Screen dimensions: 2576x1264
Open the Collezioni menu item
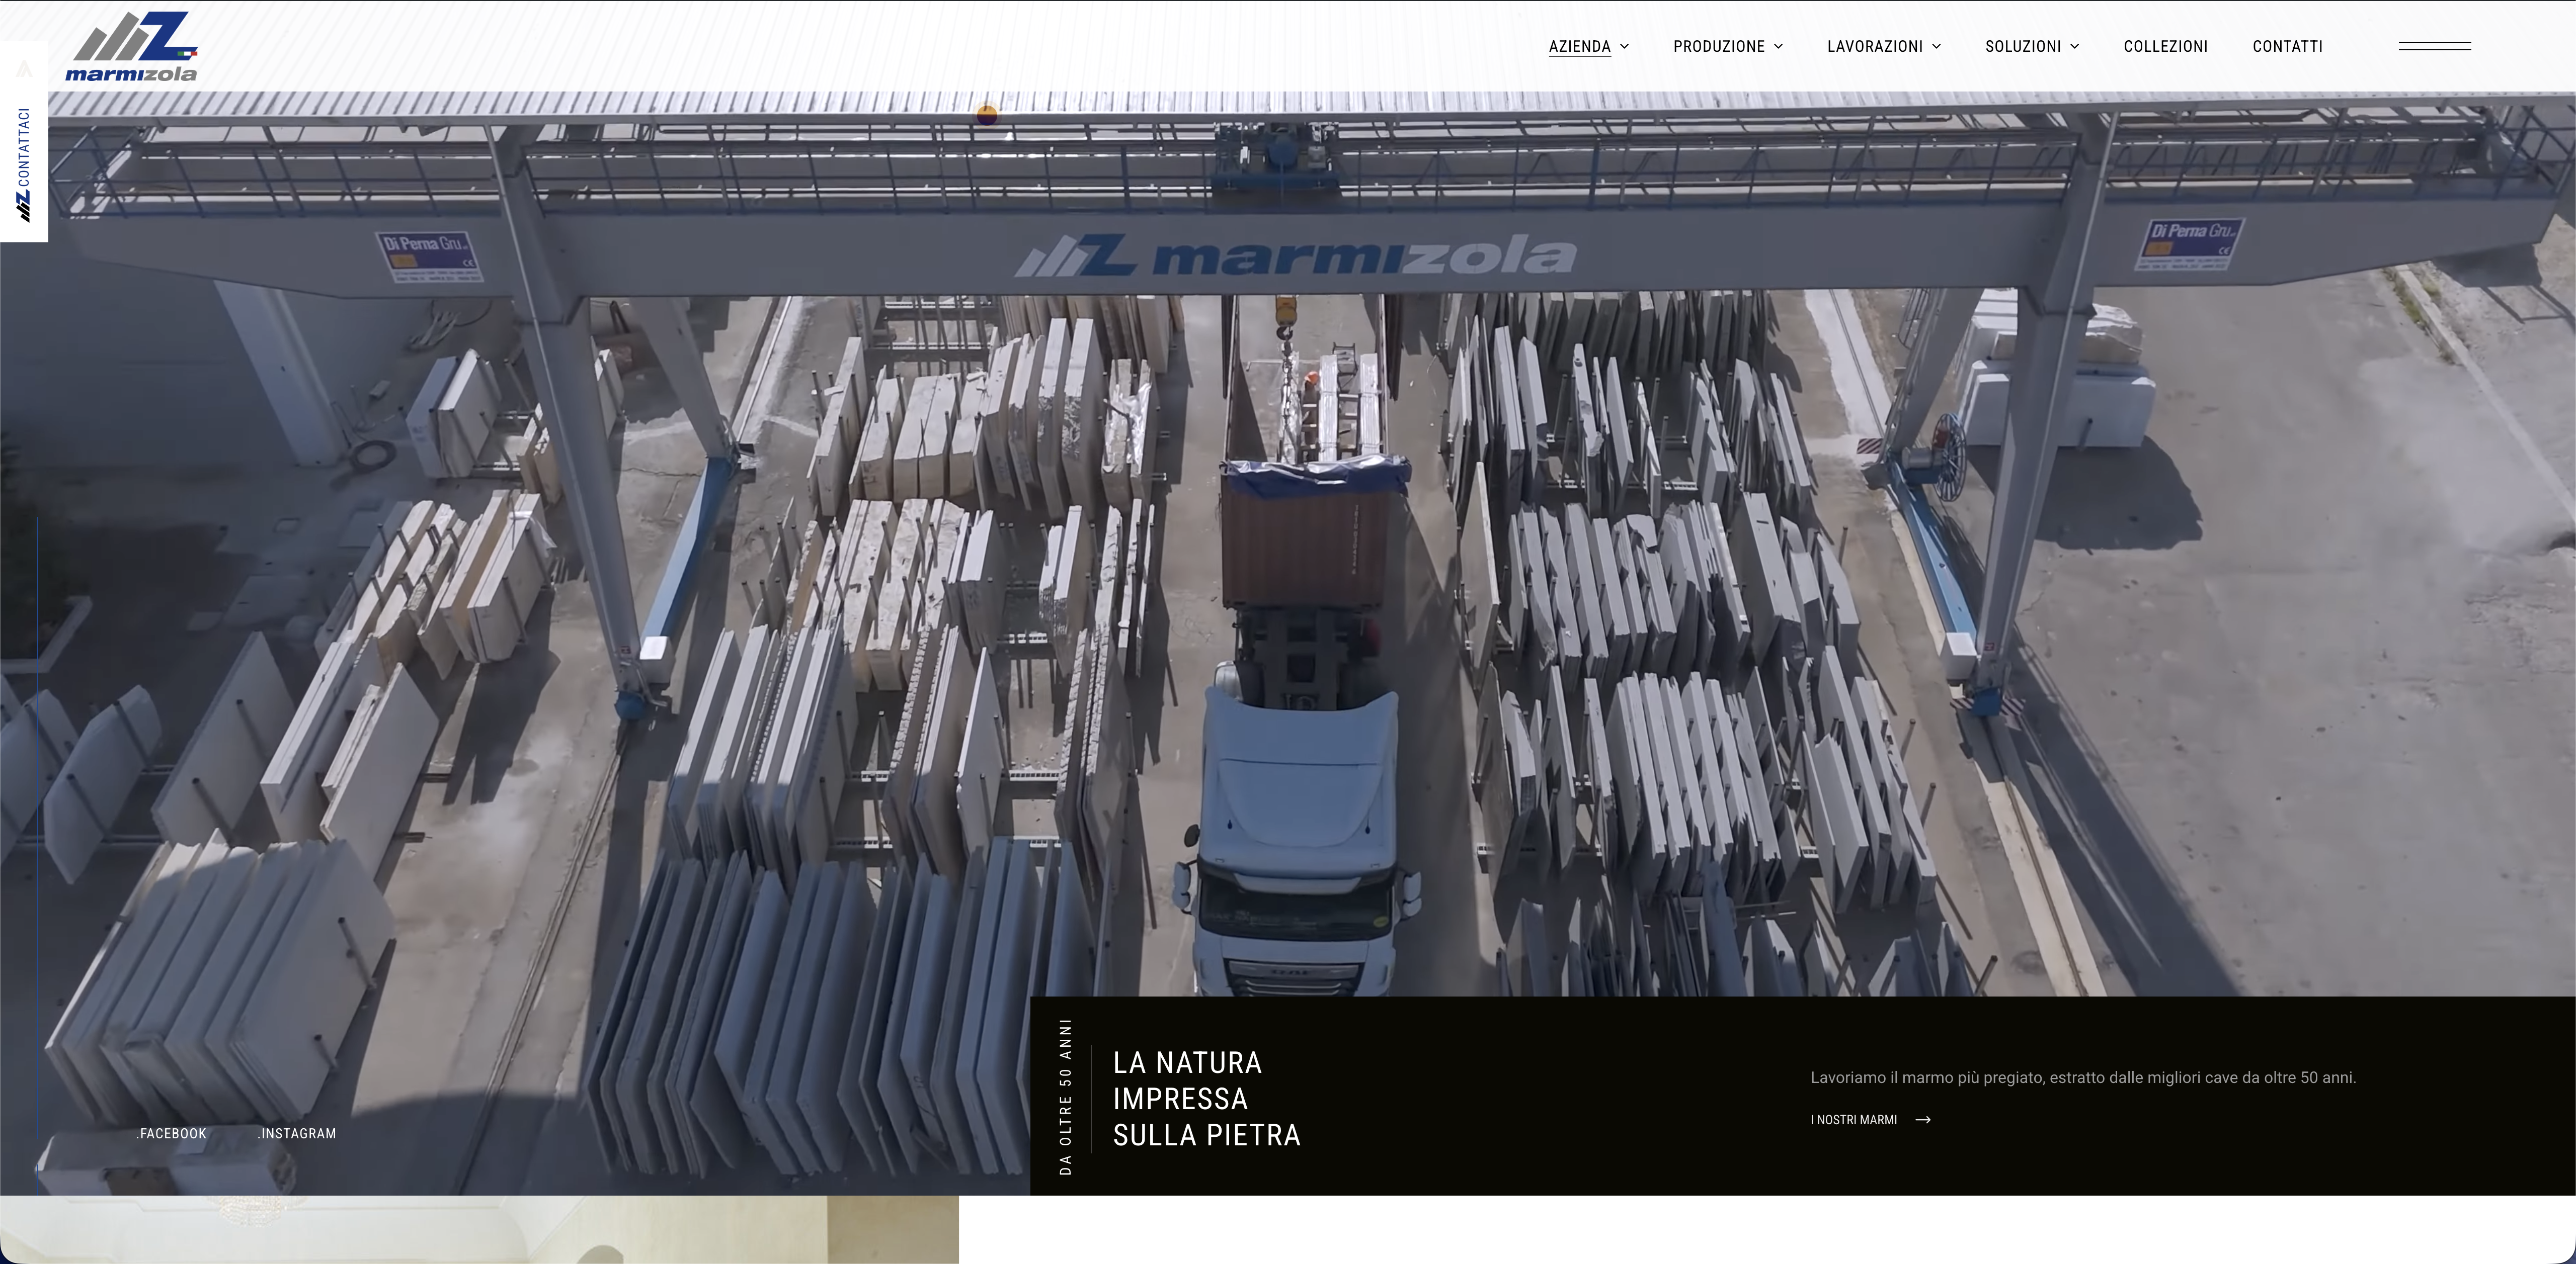2165,46
